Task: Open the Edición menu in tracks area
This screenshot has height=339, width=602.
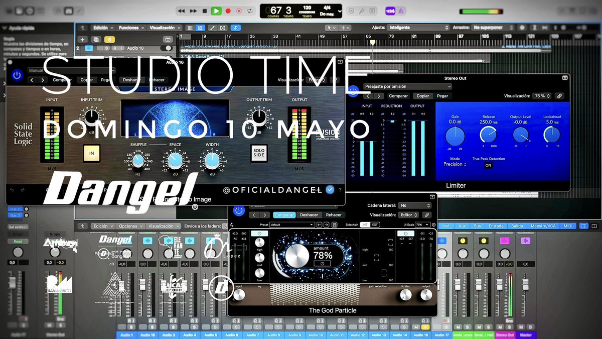Action: [103, 28]
